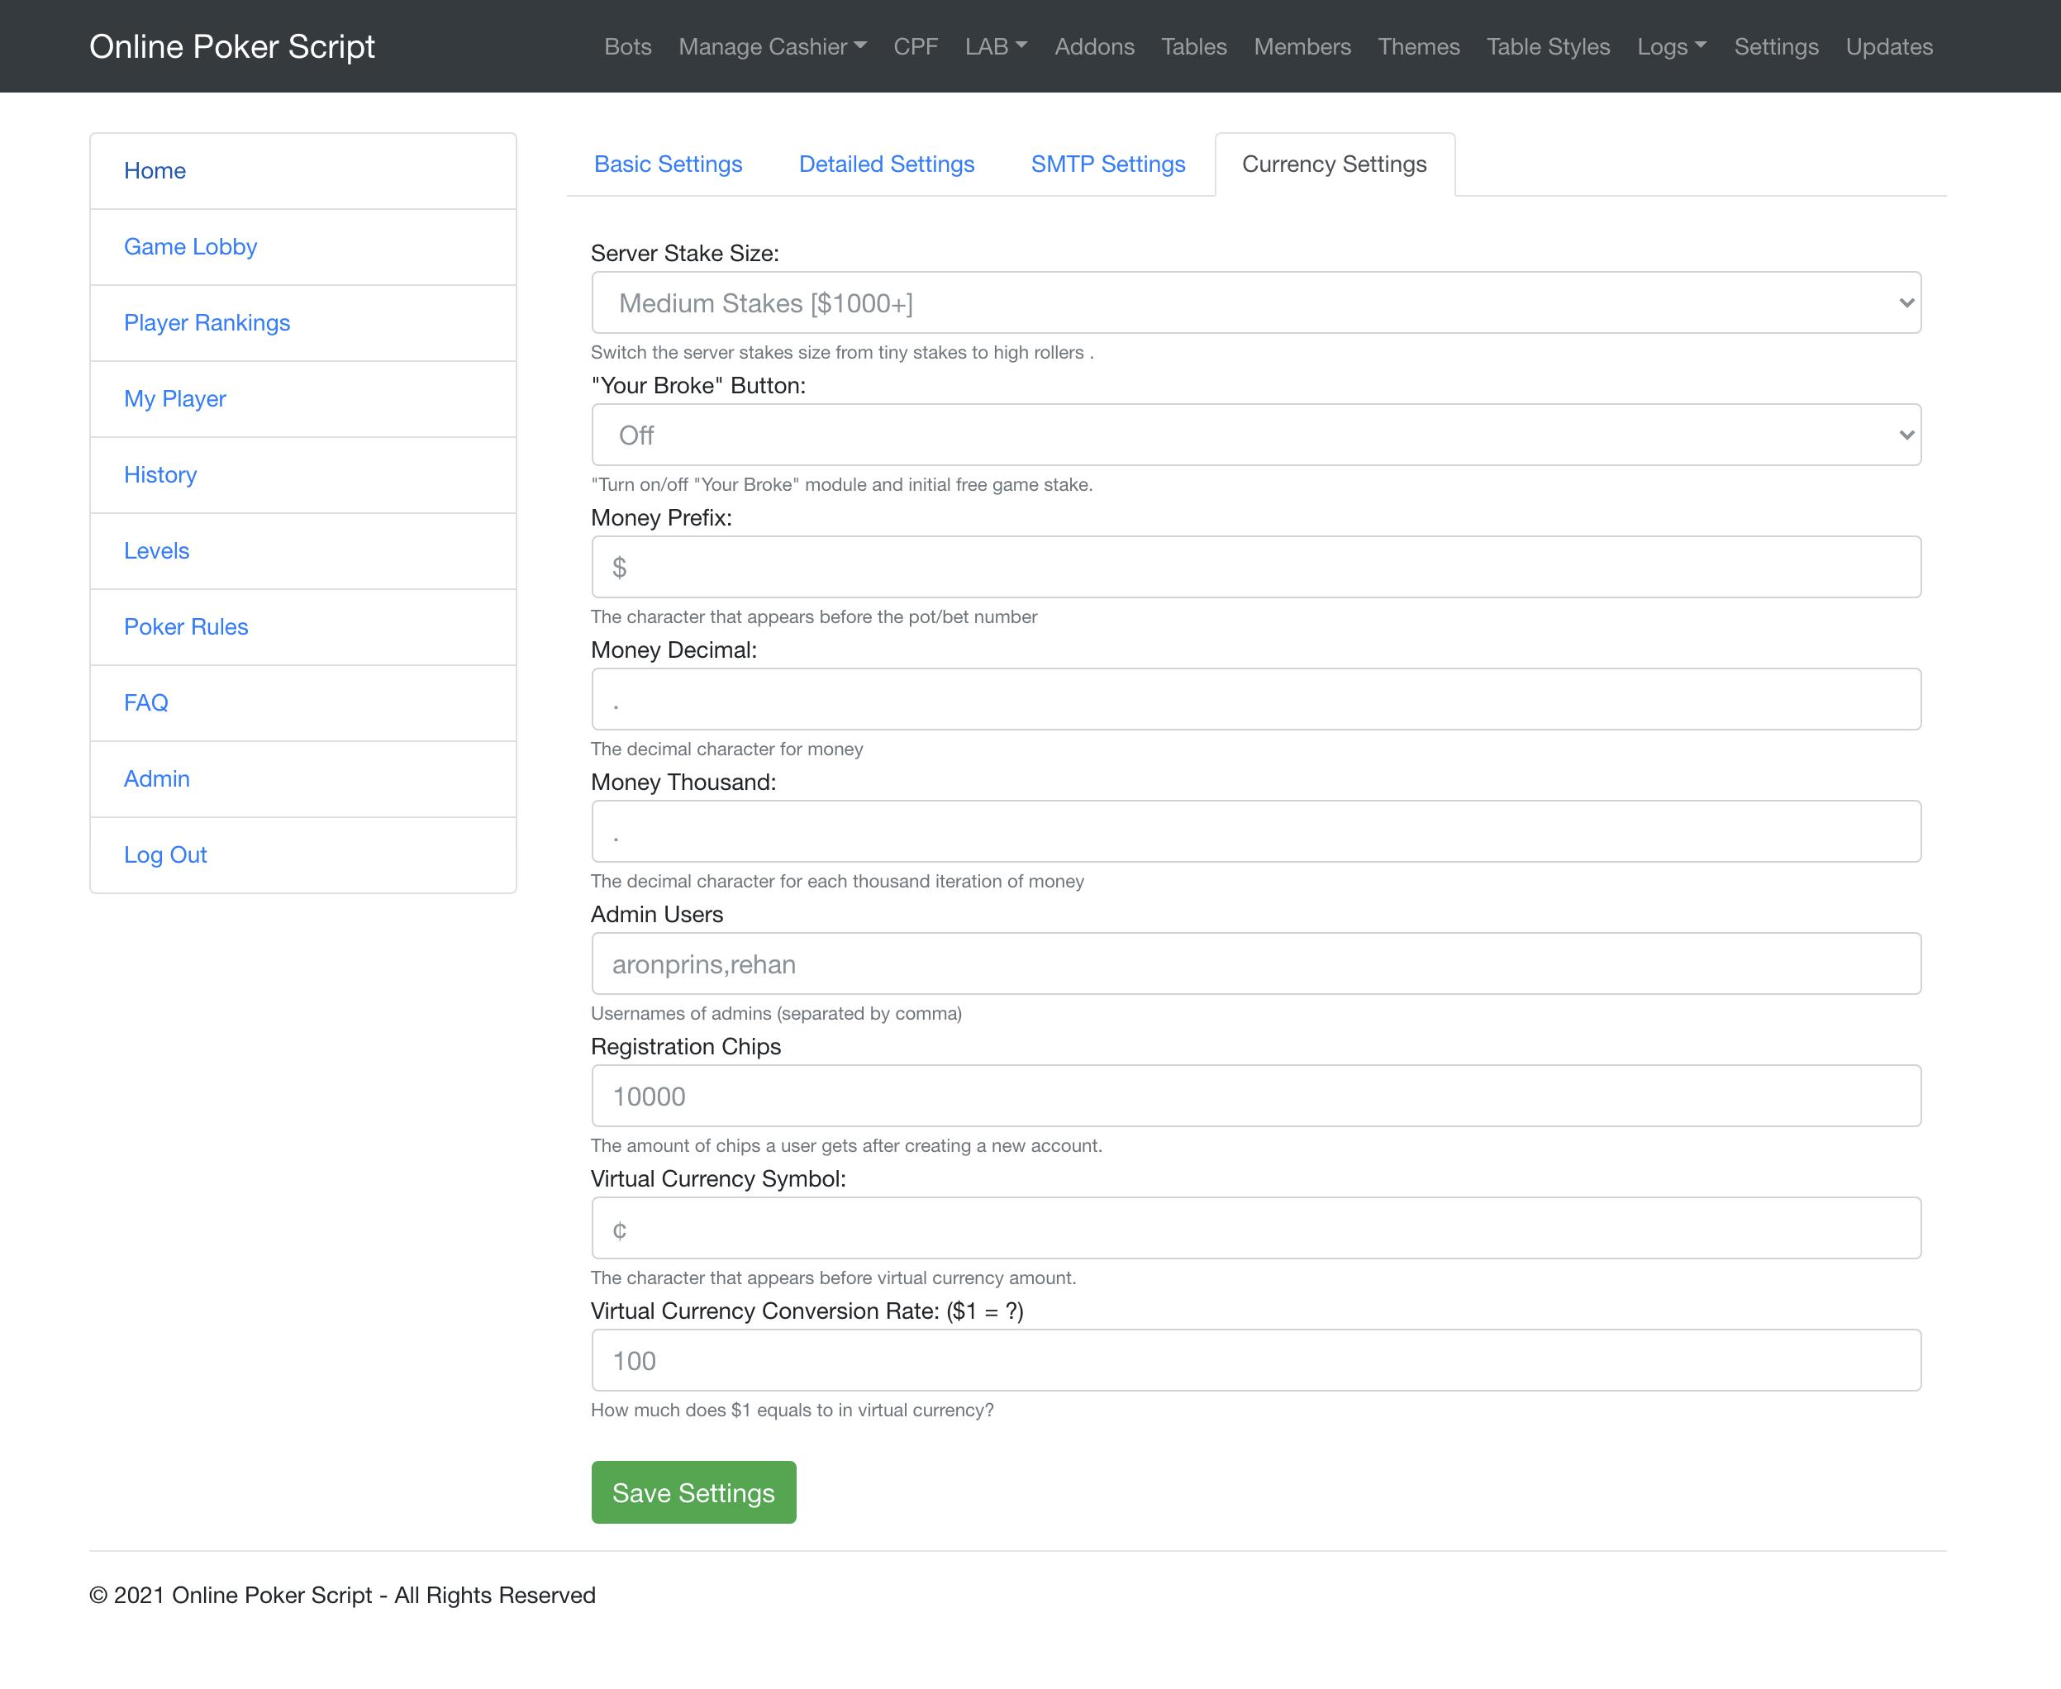Switch to the Detailed Settings tab
The width and height of the screenshot is (2061, 1689).
[887, 164]
